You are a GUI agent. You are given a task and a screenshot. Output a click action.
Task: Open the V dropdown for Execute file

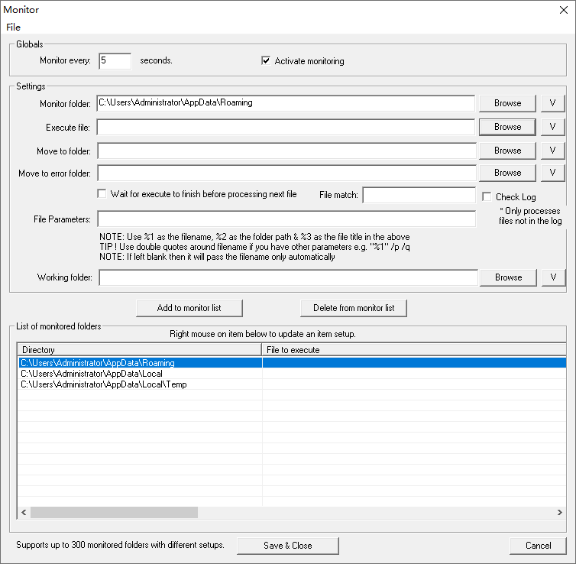[552, 127]
